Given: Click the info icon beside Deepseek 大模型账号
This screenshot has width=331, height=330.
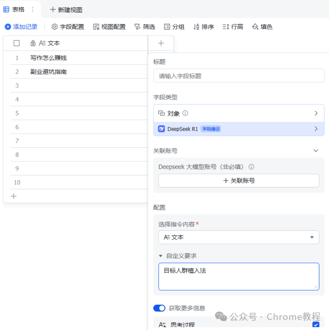Looking at the screenshot, I should pyautogui.click(x=251, y=167).
